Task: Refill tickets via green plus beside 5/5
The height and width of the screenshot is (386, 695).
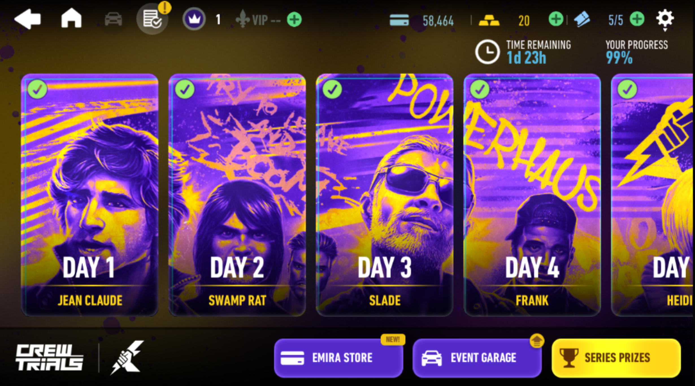Action: point(637,19)
